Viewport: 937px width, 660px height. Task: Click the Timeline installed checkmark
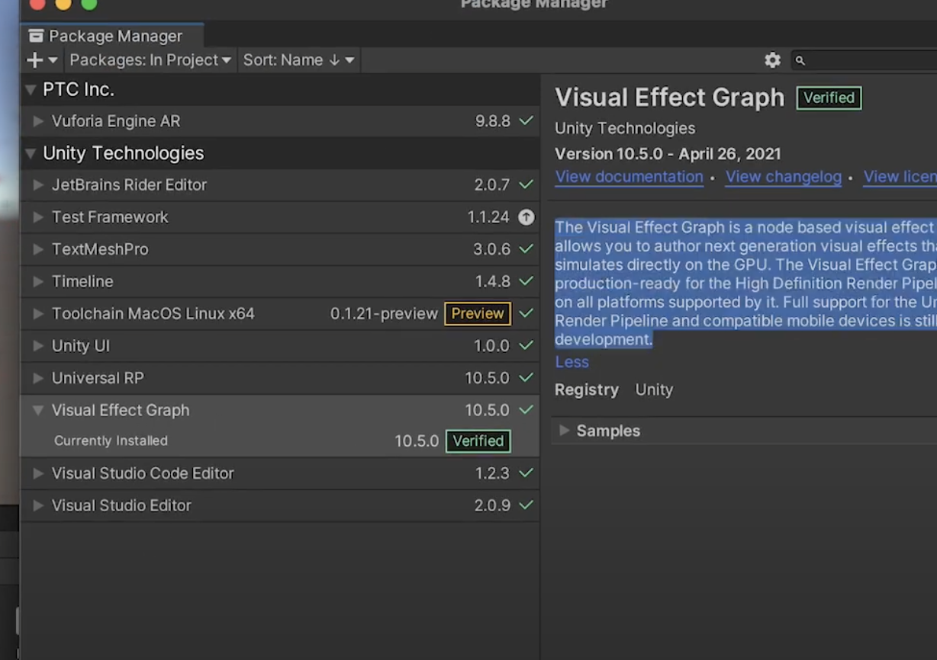(526, 281)
